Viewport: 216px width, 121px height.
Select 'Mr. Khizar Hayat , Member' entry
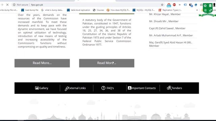165,14
